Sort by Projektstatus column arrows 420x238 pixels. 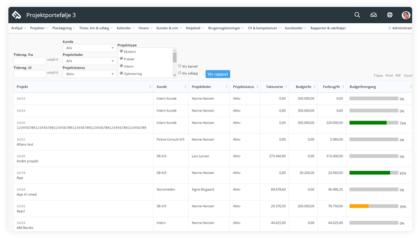[257, 86]
